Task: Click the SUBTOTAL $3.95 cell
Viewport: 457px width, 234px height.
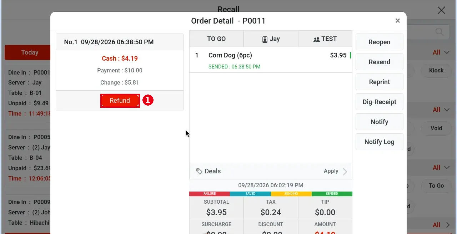Action: (x=216, y=208)
